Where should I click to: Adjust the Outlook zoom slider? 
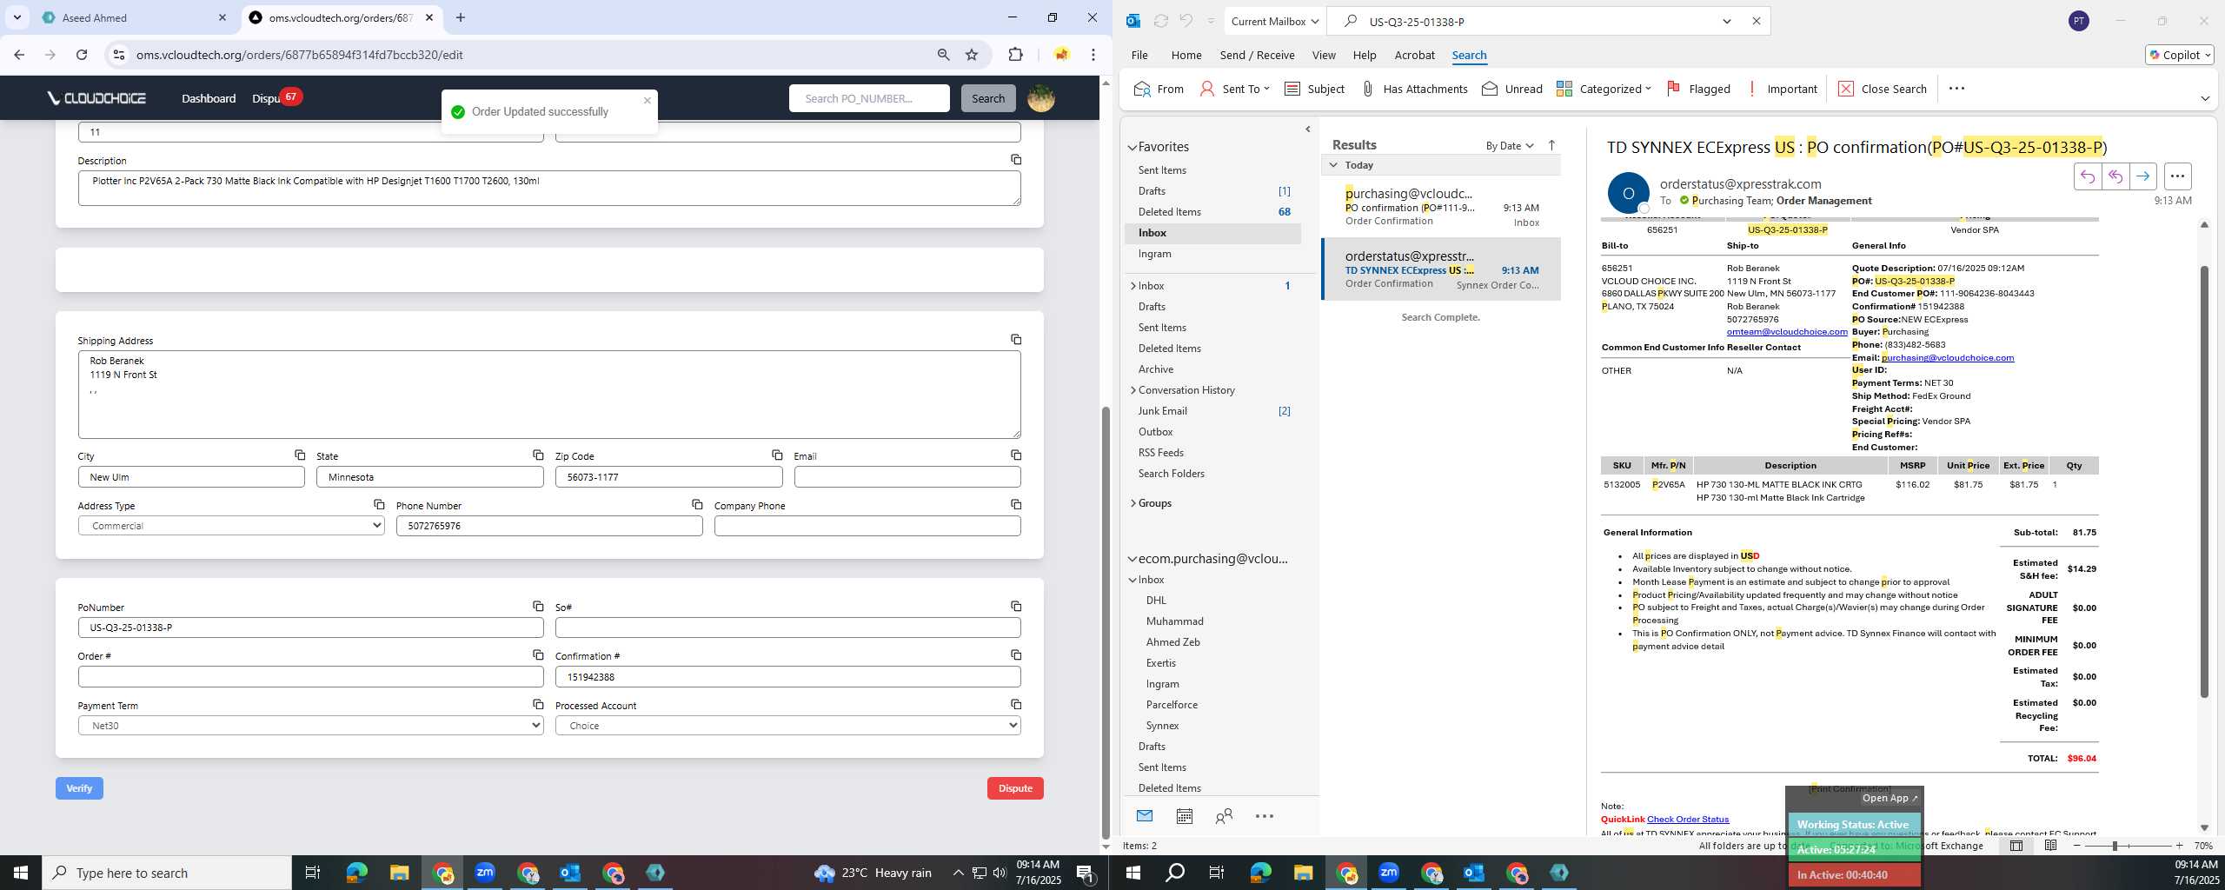click(x=2115, y=846)
